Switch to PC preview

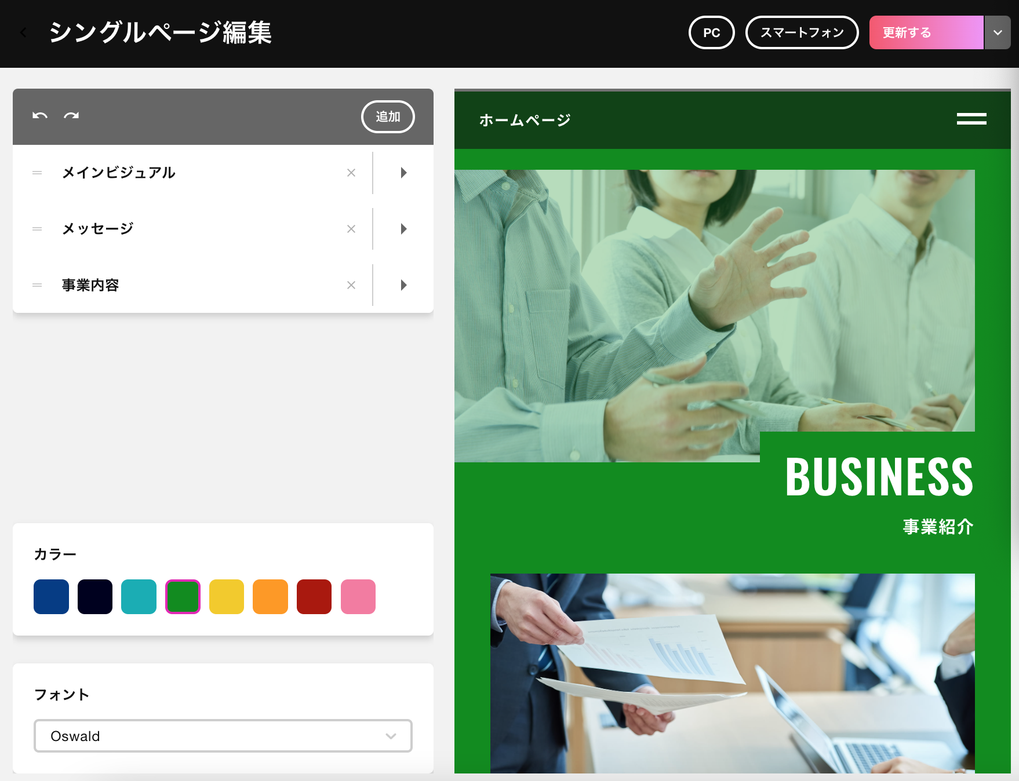click(x=712, y=32)
